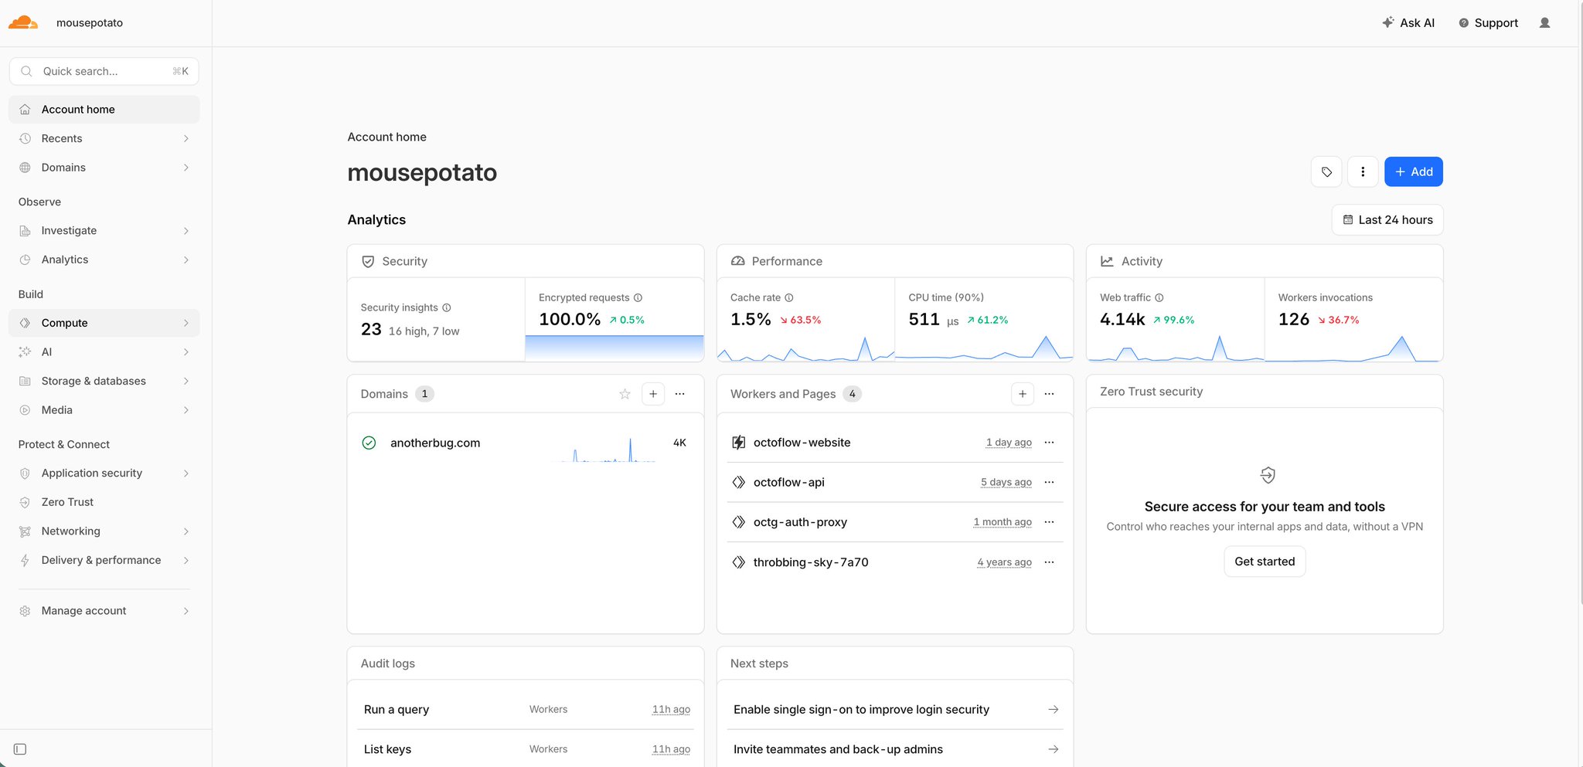Viewport: 1583px width, 767px height.
Task: Open the vertical three-dot account menu
Action: tap(1363, 171)
